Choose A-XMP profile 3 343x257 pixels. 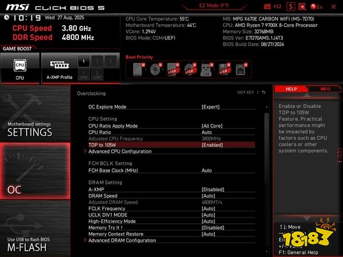111,62
